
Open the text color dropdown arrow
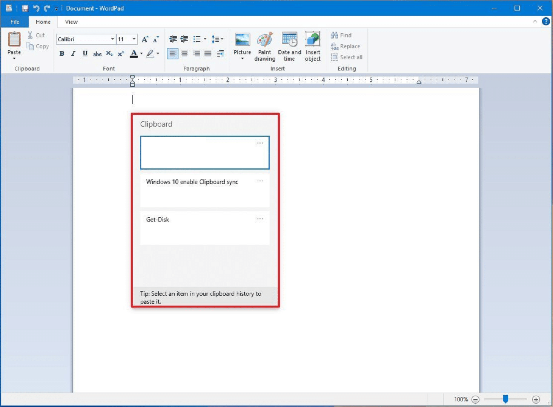pyautogui.click(x=141, y=54)
